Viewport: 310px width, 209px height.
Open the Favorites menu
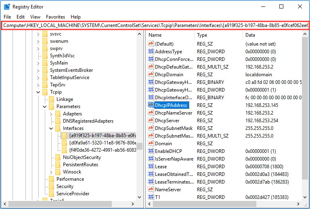coord(55,17)
